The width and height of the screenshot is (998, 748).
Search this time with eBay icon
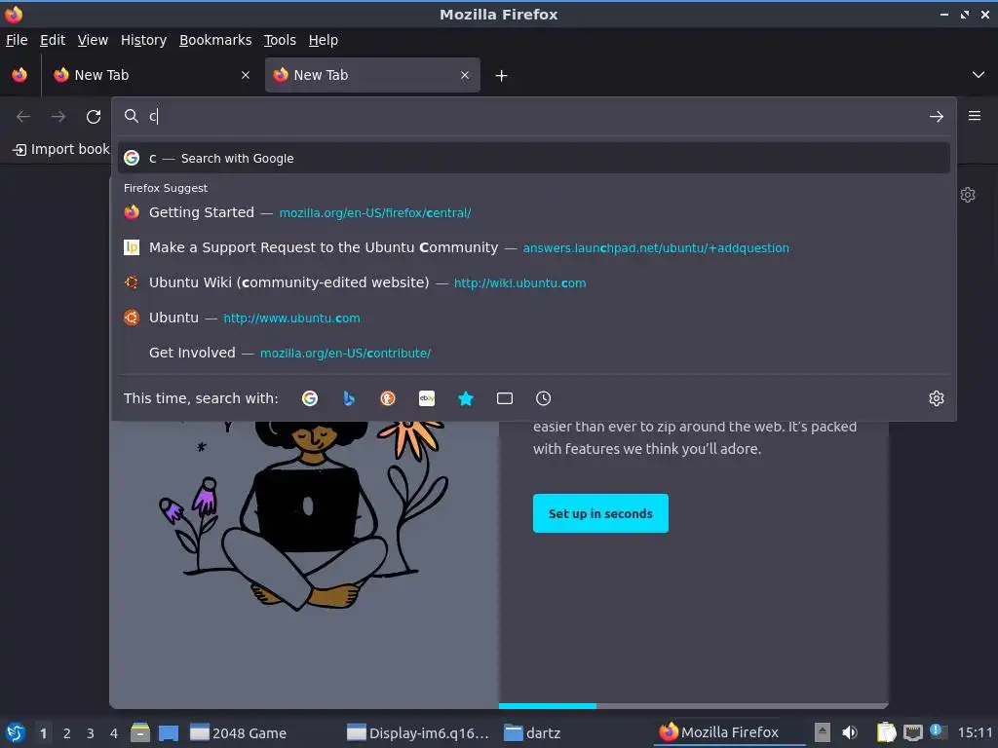pos(427,398)
